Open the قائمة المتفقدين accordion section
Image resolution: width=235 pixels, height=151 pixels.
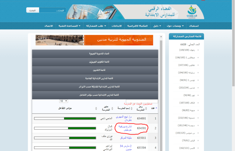(x=95, y=69)
